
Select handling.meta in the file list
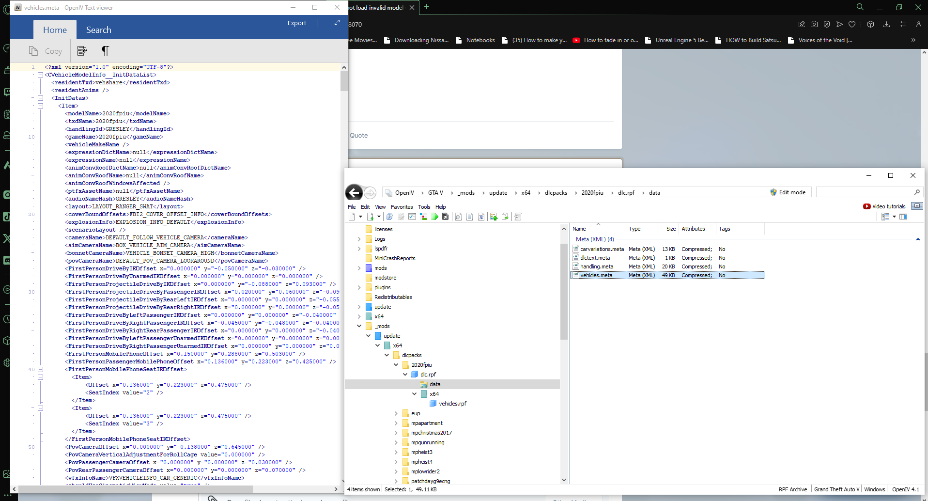tap(597, 266)
